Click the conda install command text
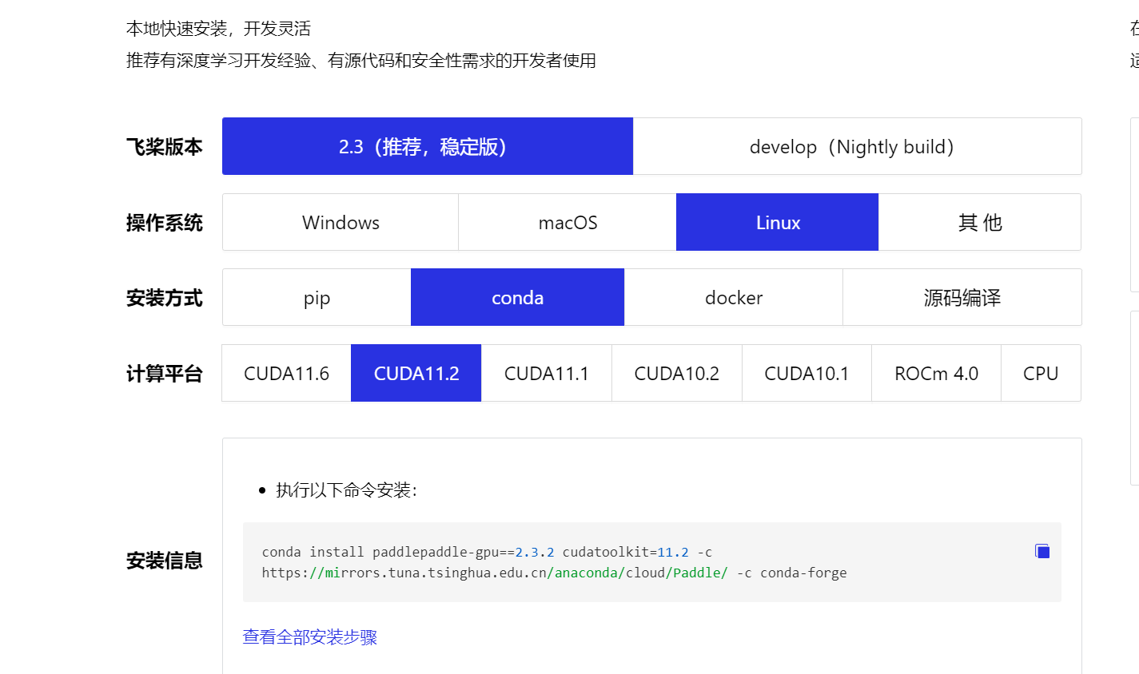 click(x=487, y=552)
